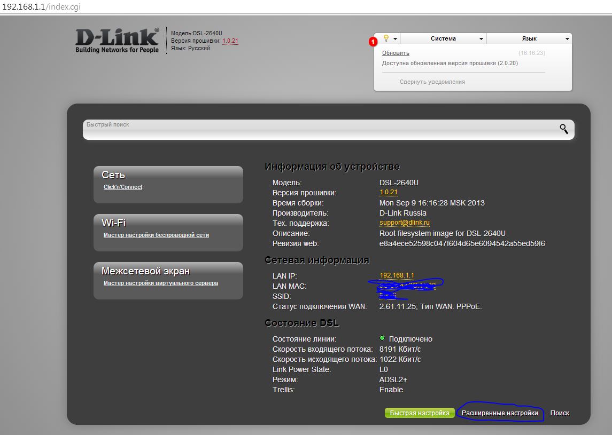The image size is (612, 435).
Task: Click the Trellis 'Enable' value
Action: click(x=391, y=390)
